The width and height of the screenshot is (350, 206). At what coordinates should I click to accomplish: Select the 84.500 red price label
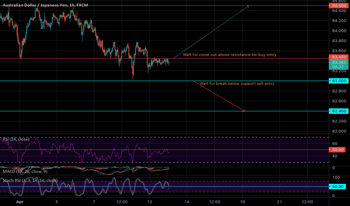(x=339, y=6)
